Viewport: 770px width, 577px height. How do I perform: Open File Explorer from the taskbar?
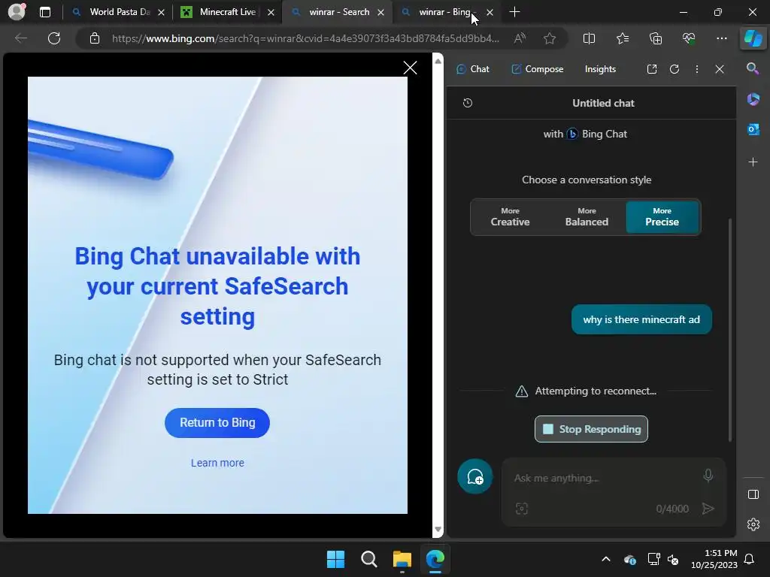[x=402, y=559]
